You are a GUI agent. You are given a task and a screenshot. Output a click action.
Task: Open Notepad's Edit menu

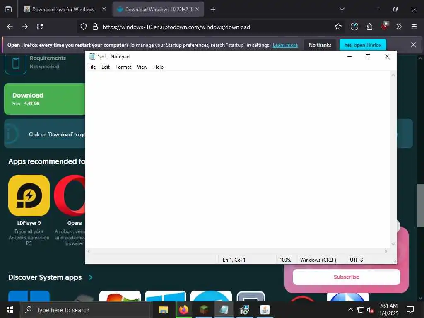click(106, 67)
